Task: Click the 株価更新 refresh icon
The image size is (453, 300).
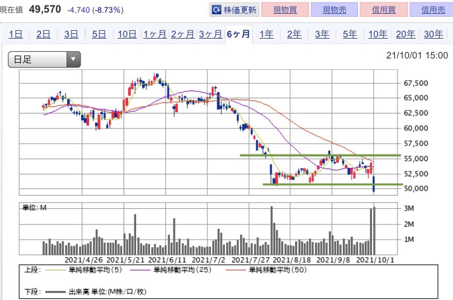Action: click(217, 10)
